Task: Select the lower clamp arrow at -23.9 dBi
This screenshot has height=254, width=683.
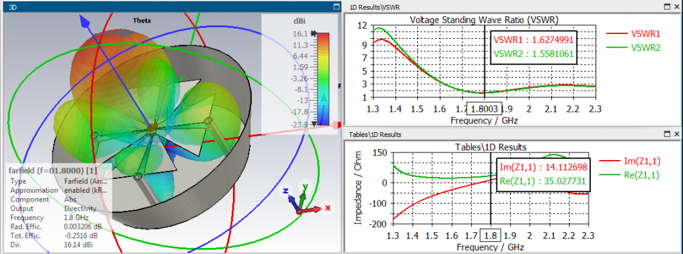Action: (314, 123)
